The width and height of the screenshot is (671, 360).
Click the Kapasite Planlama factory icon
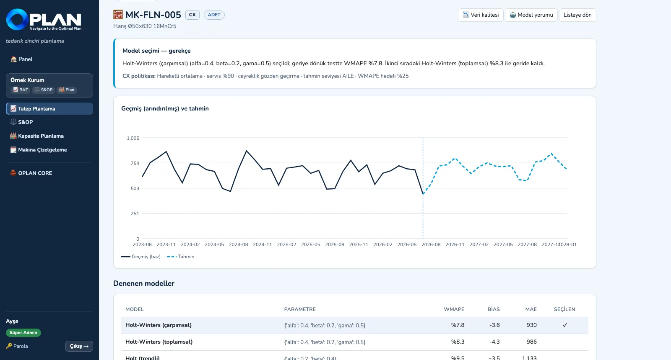tap(13, 136)
